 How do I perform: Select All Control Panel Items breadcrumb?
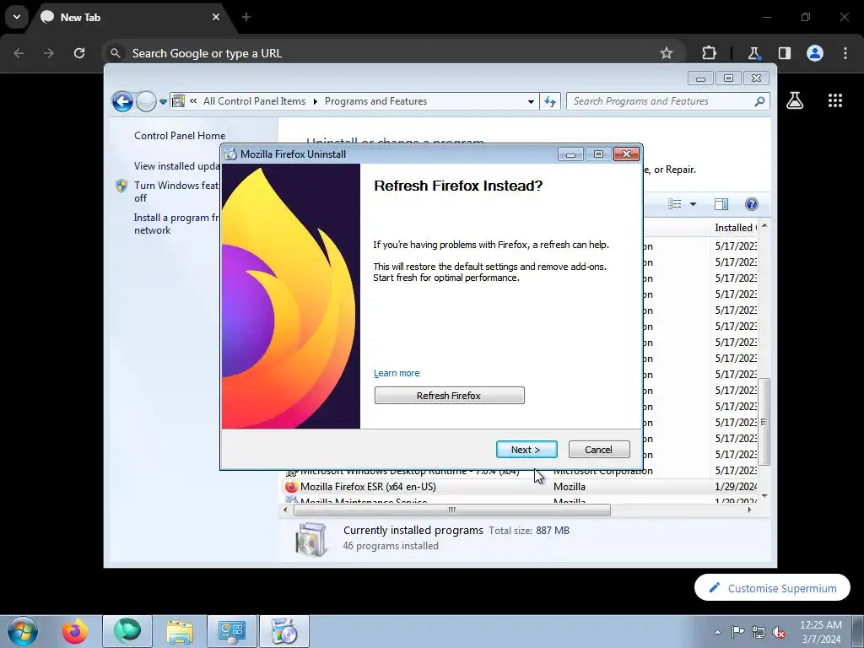[x=254, y=101]
